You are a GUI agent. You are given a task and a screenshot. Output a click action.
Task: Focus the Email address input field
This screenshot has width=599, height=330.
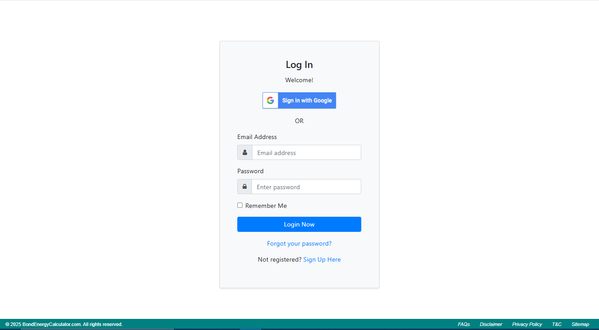307,152
